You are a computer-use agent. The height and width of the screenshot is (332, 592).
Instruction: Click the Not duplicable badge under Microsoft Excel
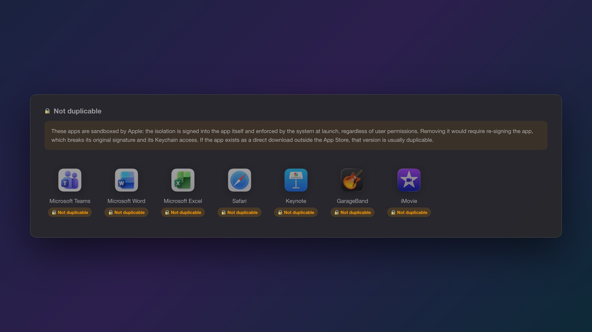pyautogui.click(x=183, y=212)
